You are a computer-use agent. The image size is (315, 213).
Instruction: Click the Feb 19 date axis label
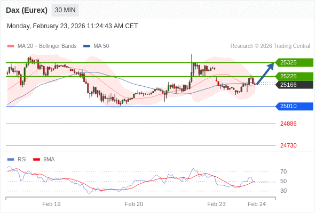click(51, 204)
